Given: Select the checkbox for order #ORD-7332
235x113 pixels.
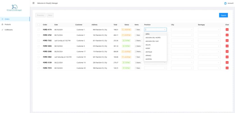Looking at the screenshot, I should coord(39,41).
